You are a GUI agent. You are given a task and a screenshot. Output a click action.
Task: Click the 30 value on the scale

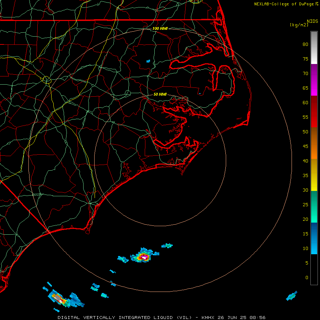click(x=305, y=190)
